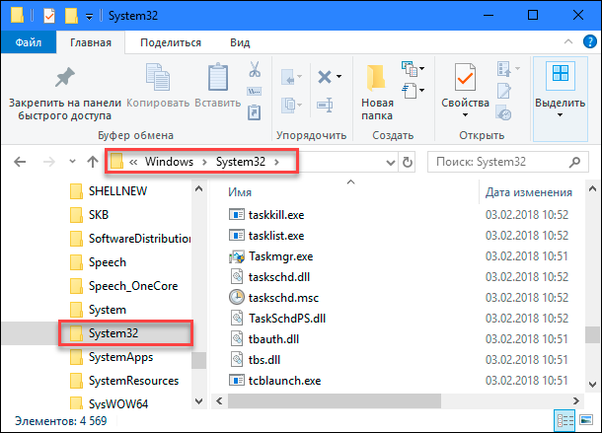Click the Rename icon

(325, 105)
